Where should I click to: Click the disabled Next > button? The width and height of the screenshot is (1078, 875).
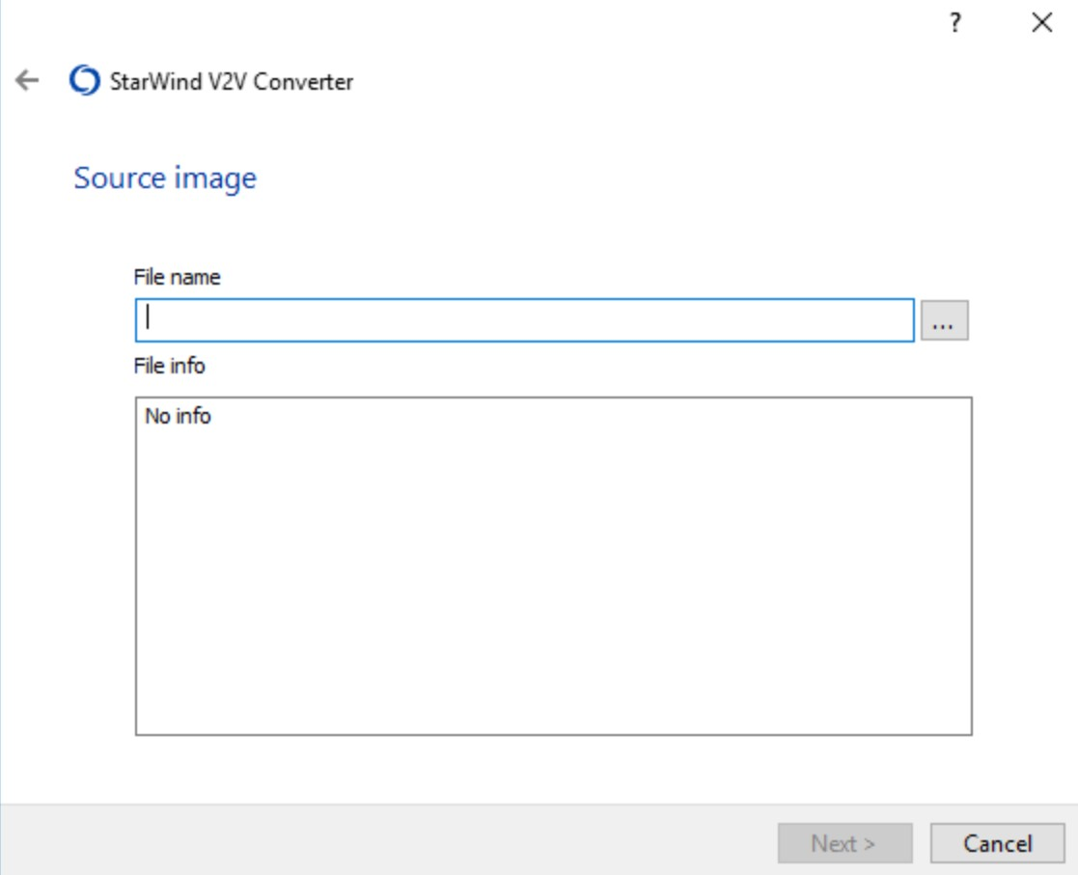(x=845, y=843)
